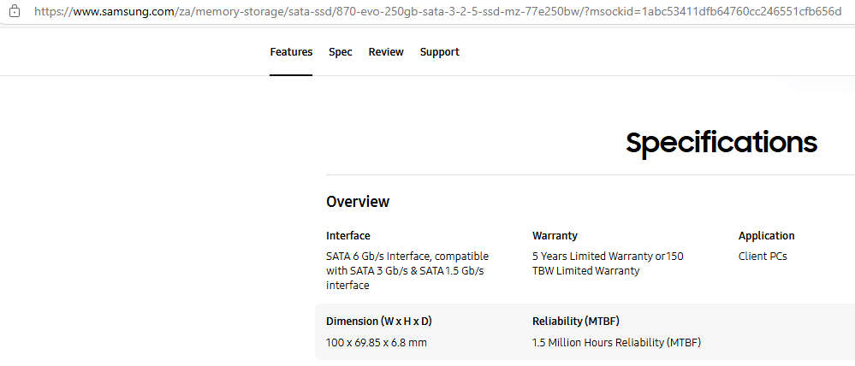Click the Client PCs value
The image size is (855, 366).
[763, 257]
